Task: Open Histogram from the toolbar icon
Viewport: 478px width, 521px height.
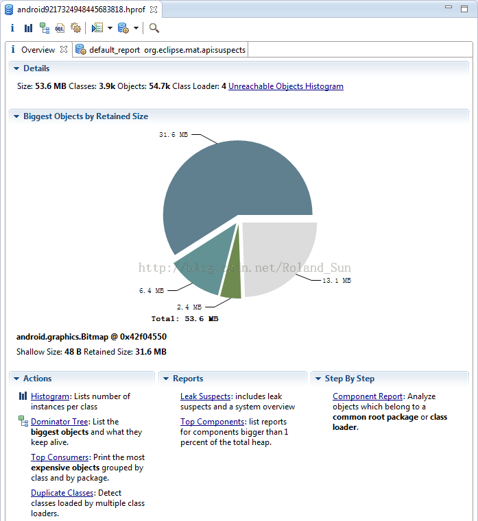Action: pos(28,28)
